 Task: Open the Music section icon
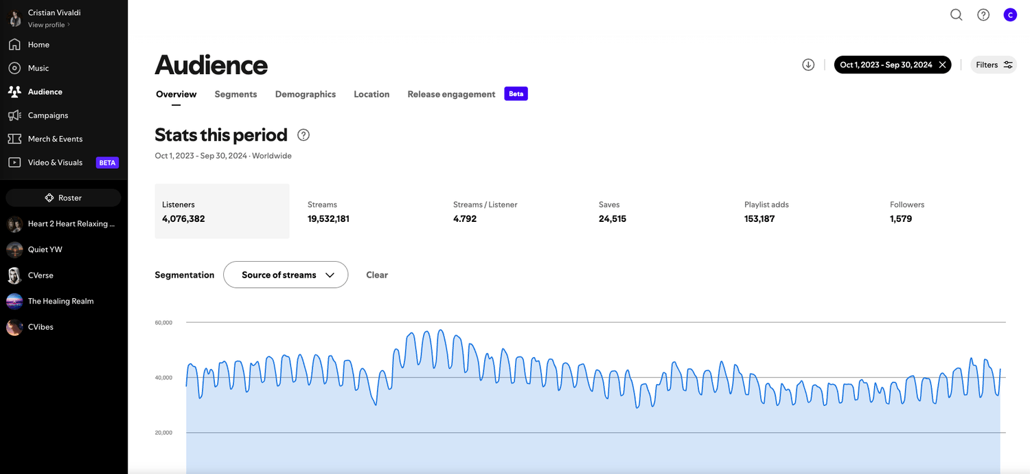(x=14, y=68)
